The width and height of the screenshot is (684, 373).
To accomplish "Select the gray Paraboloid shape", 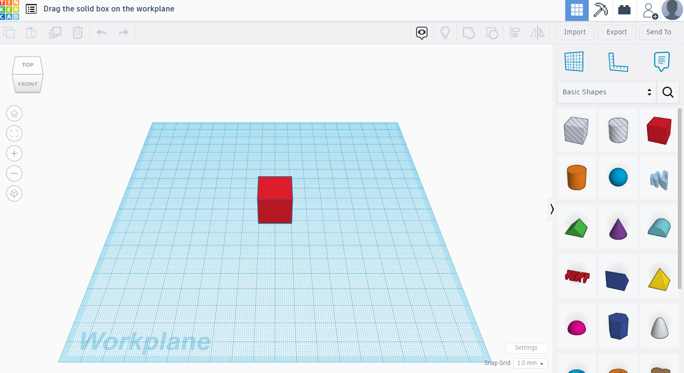I will point(659,326).
